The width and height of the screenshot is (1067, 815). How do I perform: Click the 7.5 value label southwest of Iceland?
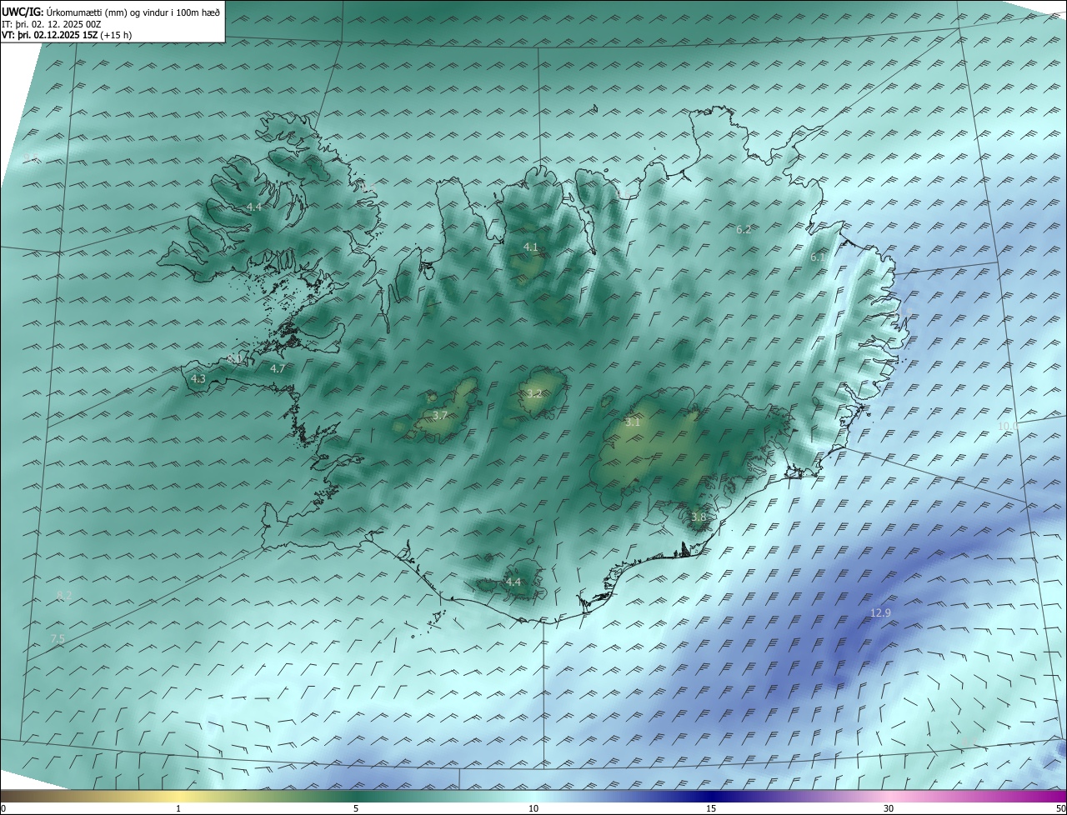tap(58, 639)
